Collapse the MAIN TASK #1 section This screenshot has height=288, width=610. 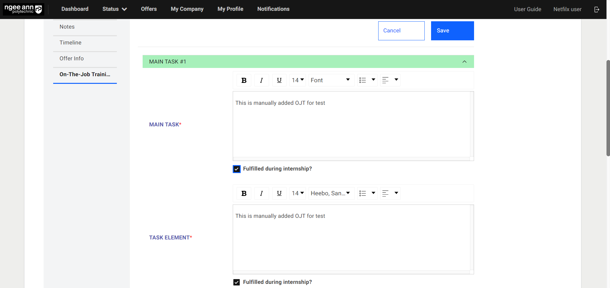[464, 62]
